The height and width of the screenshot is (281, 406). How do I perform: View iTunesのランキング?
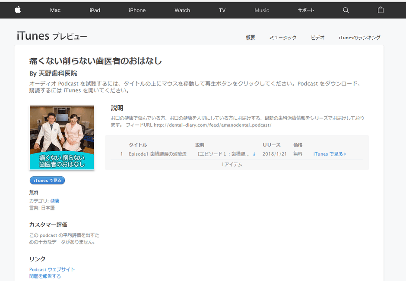(360, 37)
